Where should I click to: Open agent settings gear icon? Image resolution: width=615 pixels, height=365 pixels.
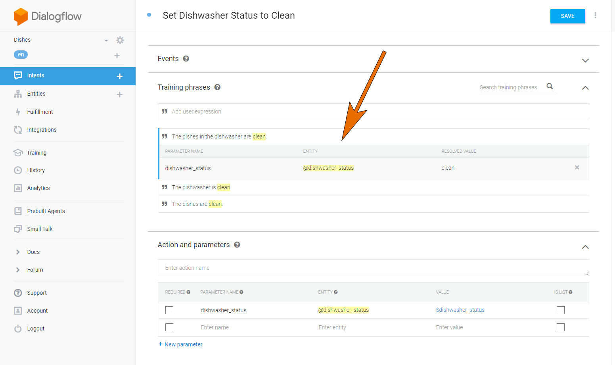120,40
